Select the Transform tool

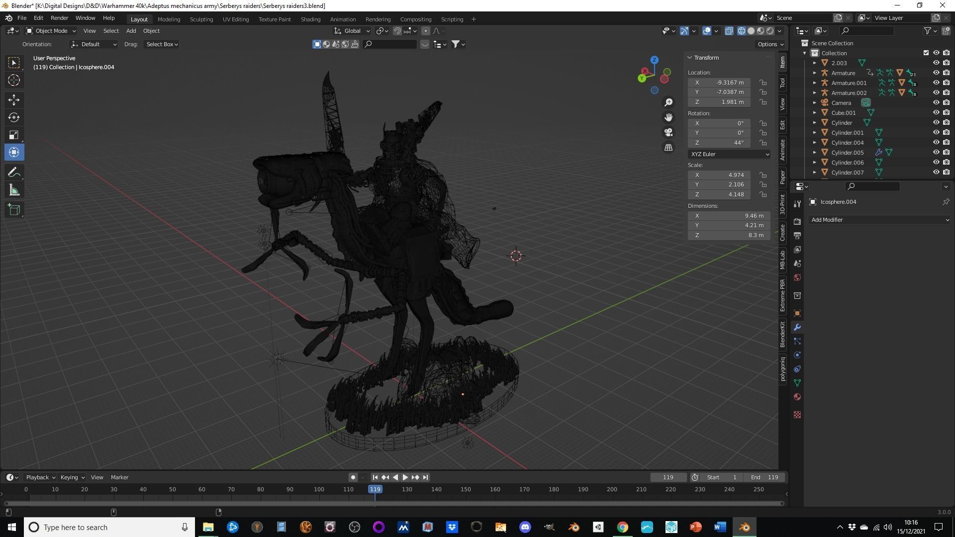[14, 152]
